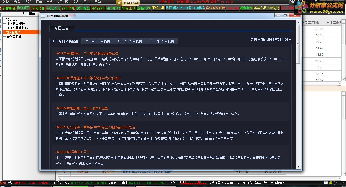Image resolution: width=346 pixels, height=187 pixels.
Task: Click 常用工具 toolbar button
Action: coord(128,8)
